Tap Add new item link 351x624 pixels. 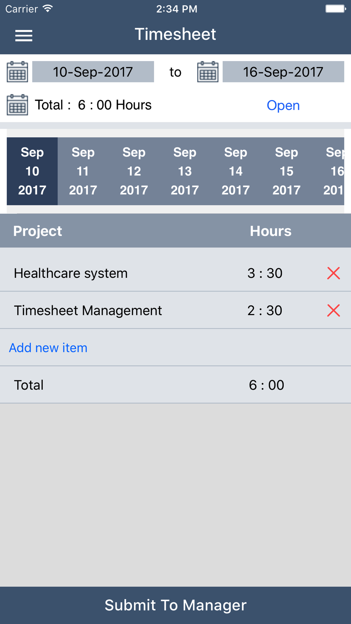[48, 347]
